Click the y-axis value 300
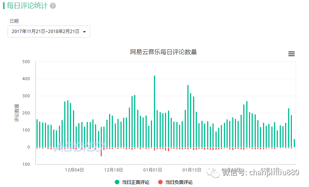 click(x=26, y=96)
